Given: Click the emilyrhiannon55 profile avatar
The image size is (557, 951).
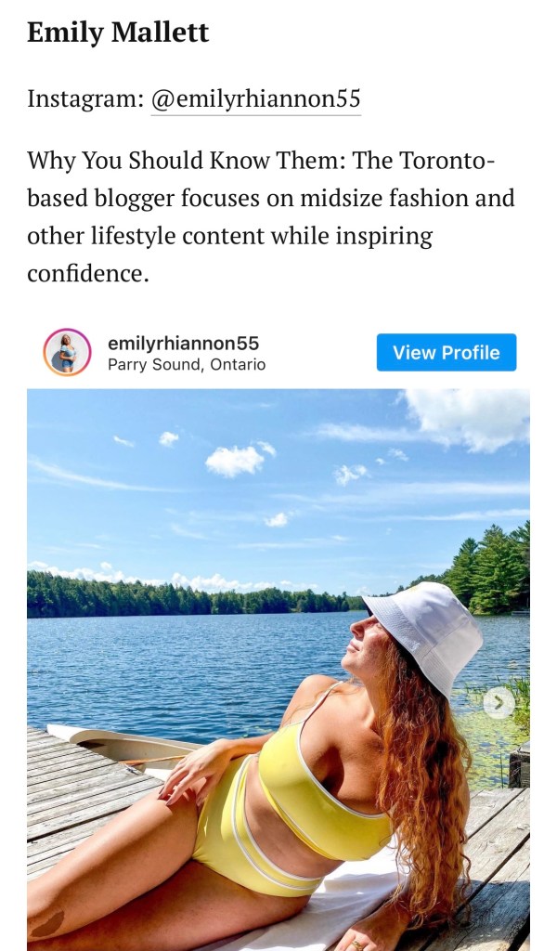Looking at the screenshot, I should (x=67, y=353).
